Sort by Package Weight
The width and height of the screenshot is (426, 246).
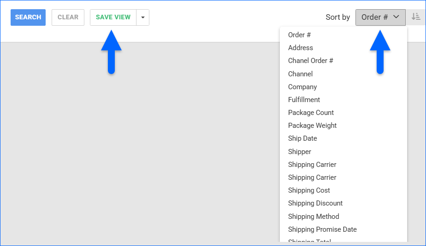312,126
